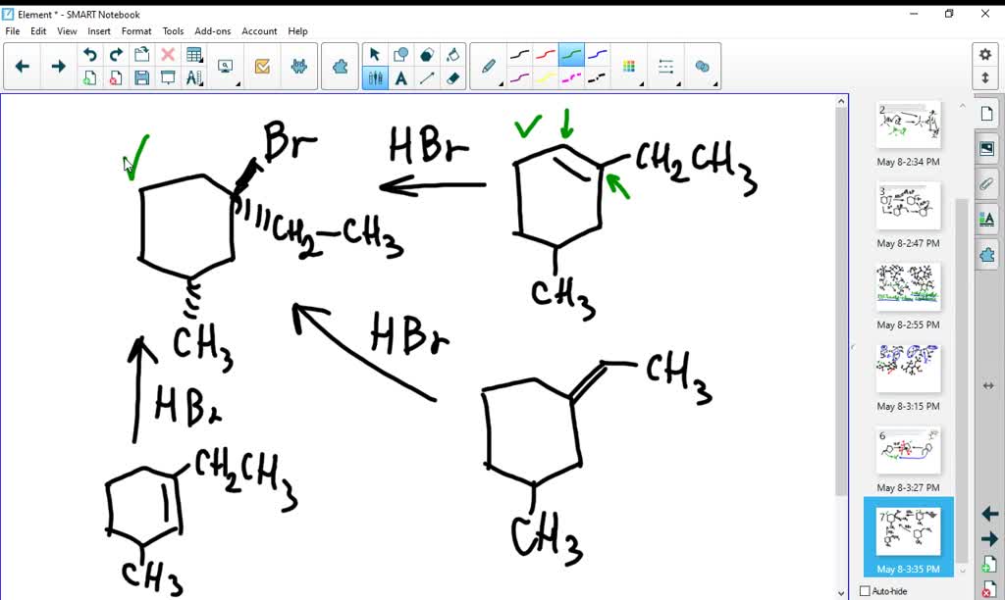Undo the last drawing action
Image resolution: width=1005 pixels, height=600 pixels.
pos(88,55)
